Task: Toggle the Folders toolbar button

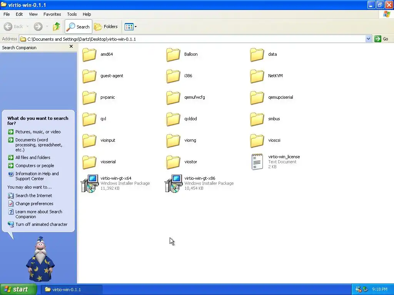Action: tap(106, 27)
